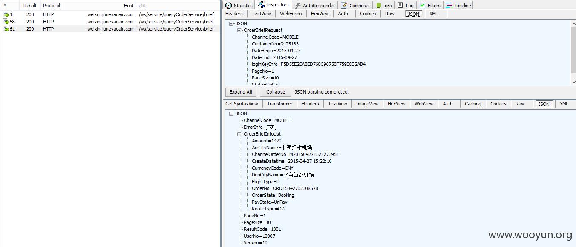Open the Get SyntaxView response tab
Screen dimensions: 576x247
pyautogui.click(x=242, y=104)
